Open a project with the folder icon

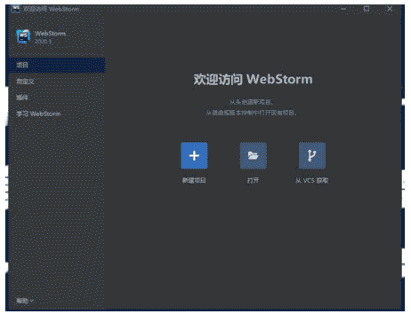pyautogui.click(x=253, y=156)
